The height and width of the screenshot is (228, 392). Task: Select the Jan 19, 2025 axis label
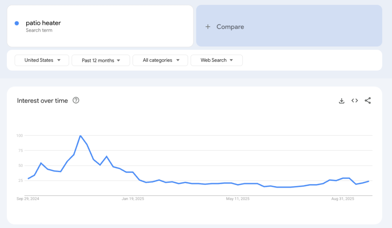(133, 199)
